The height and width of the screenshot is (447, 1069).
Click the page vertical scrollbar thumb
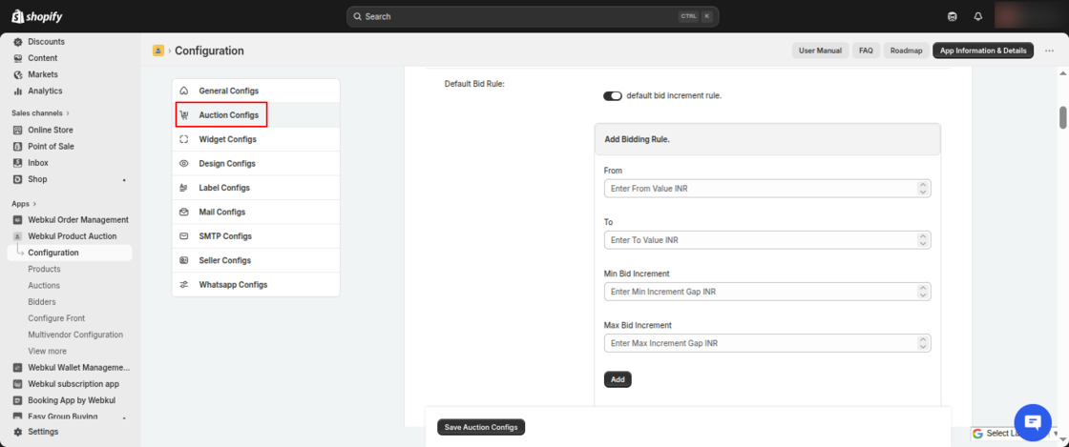[x=1062, y=117]
